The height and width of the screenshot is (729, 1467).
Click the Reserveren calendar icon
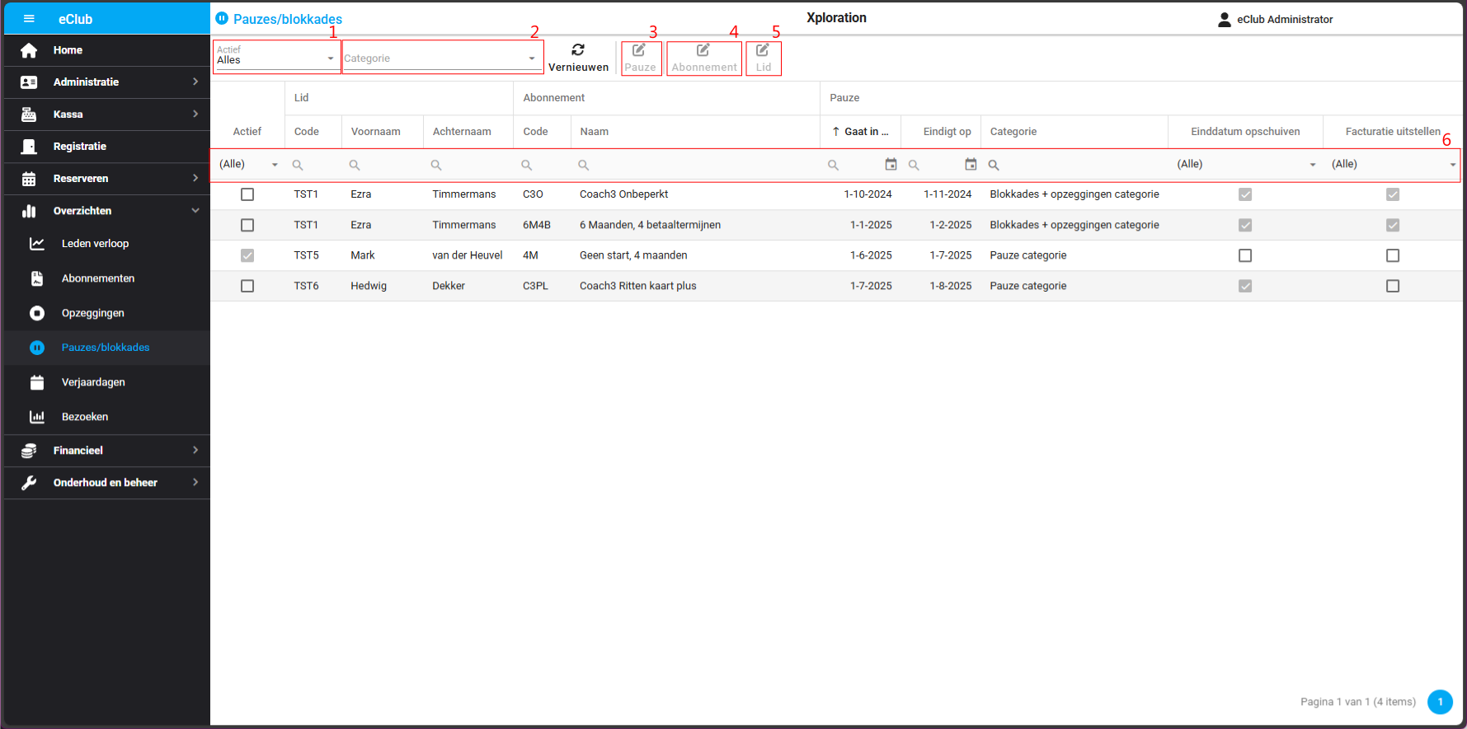tap(29, 179)
